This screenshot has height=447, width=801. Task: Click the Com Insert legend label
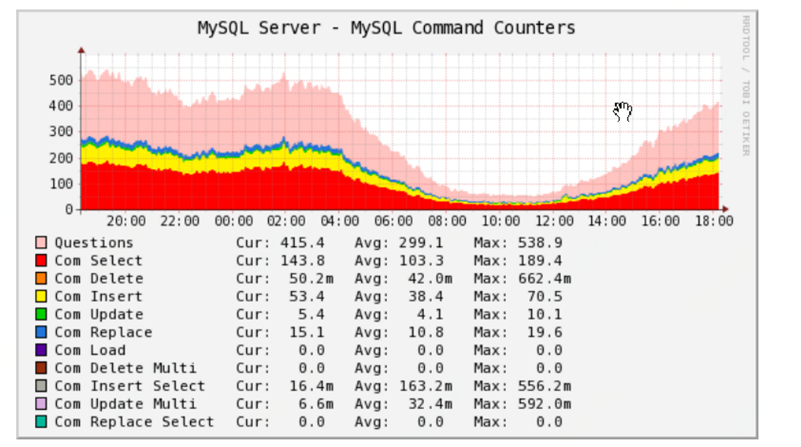pos(99,296)
